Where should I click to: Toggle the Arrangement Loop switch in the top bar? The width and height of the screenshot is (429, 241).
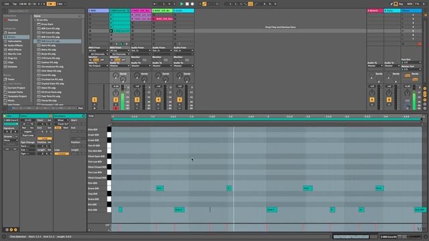[250, 4]
